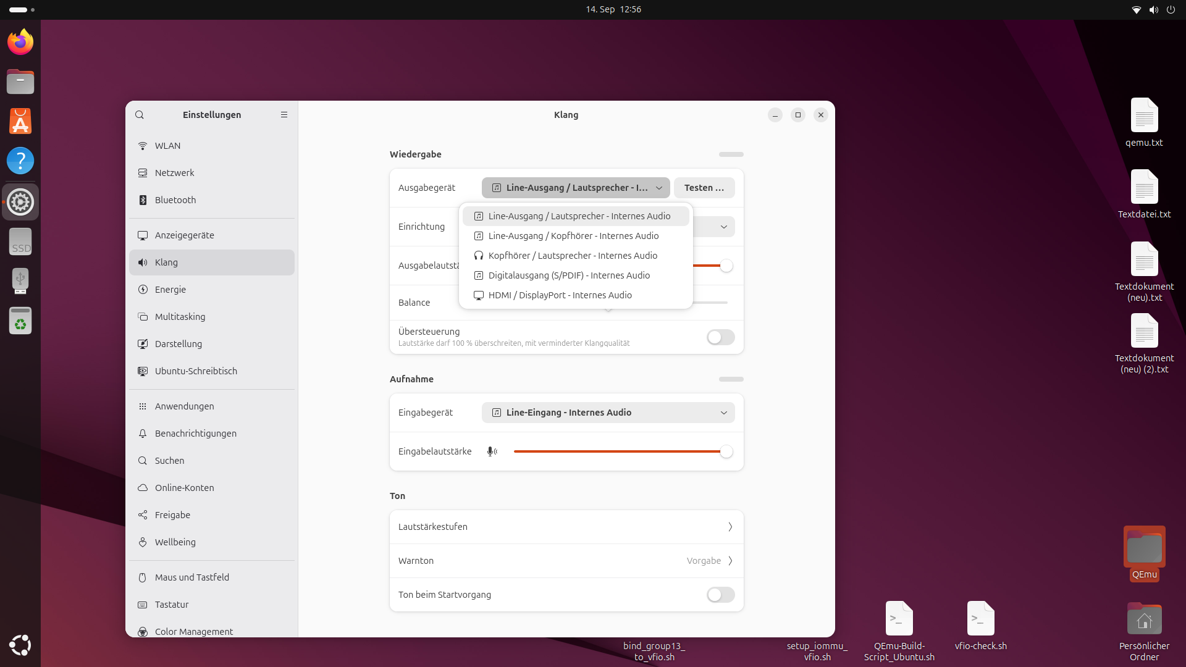The width and height of the screenshot is (1186, 667).
Task: Select Digitalausgang (S/PDIF) output option
Action: pyautogui.click(x=568, y=275)
